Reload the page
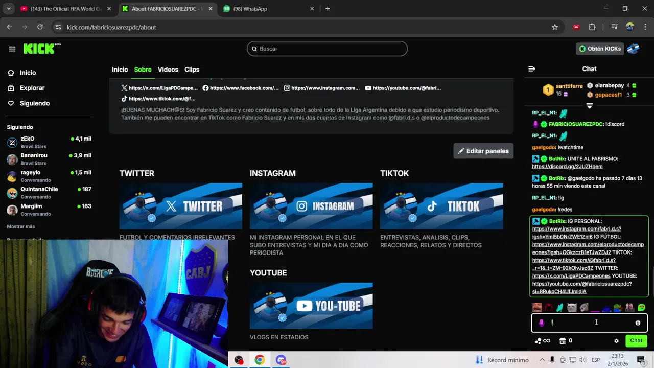The height and width of the screenshot is (368, 654). pyautogui.click(x=40, y=27)
